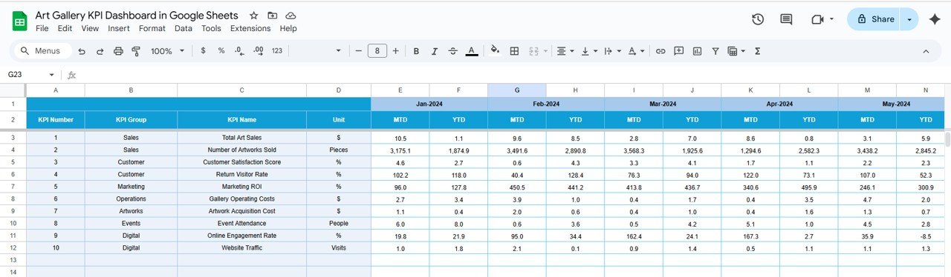
Task: Toggle Strikethrough formatting button
Action: click(x=452, y=51)
